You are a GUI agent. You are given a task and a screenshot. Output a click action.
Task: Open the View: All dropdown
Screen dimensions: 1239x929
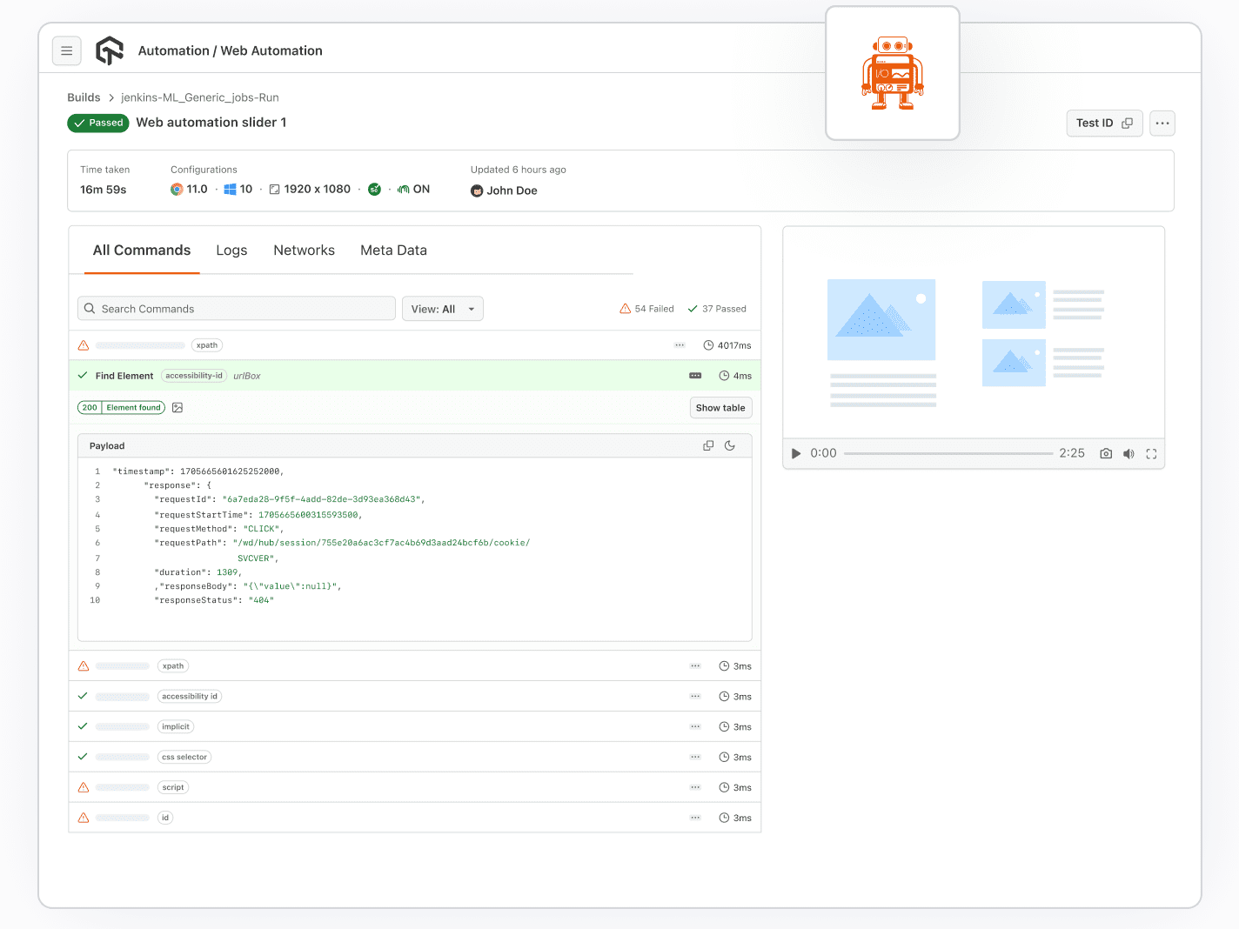point(442,308)
